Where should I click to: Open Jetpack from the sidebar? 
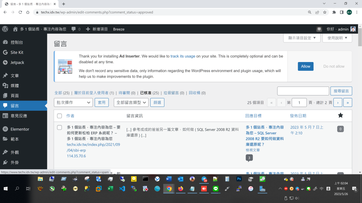[17, 62]
